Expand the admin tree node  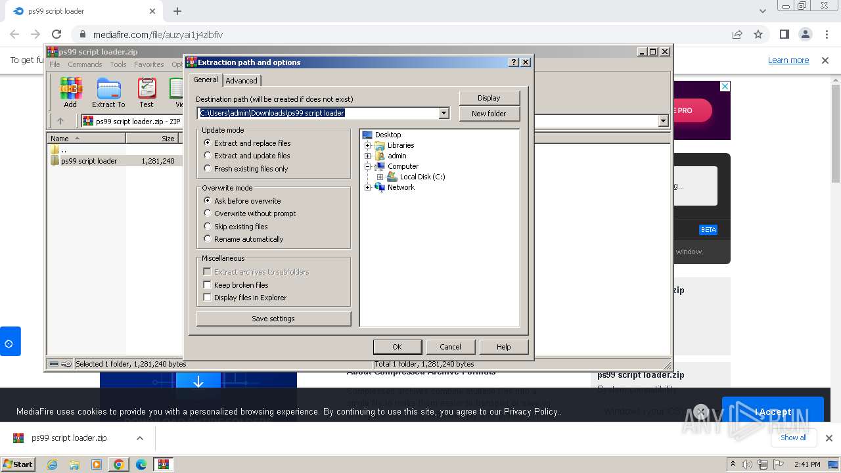pyautogui.click(x=368, y=156)
